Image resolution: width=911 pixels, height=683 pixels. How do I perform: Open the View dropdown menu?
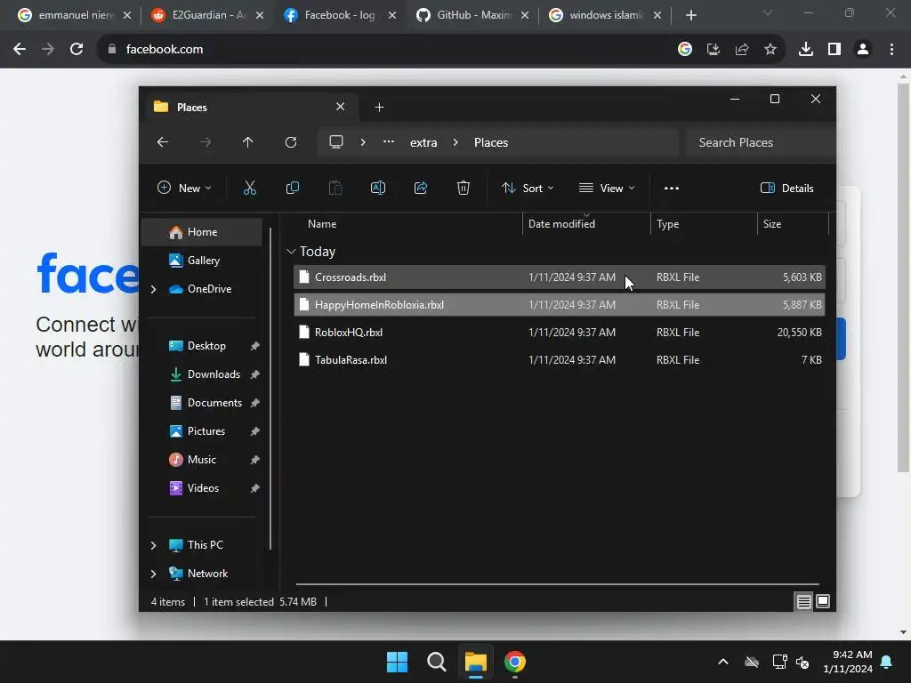[607, 189]
